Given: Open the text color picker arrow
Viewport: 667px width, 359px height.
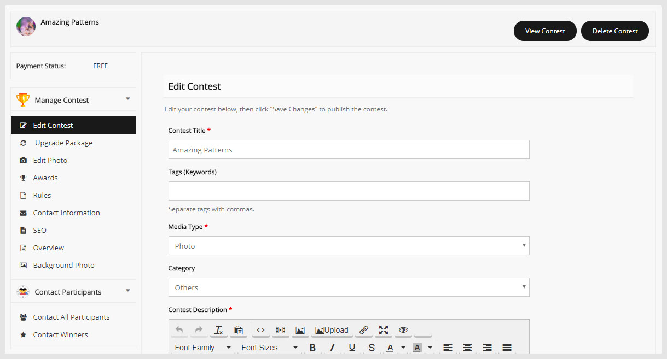Looking at the screenshot, I should pos(403,348).
